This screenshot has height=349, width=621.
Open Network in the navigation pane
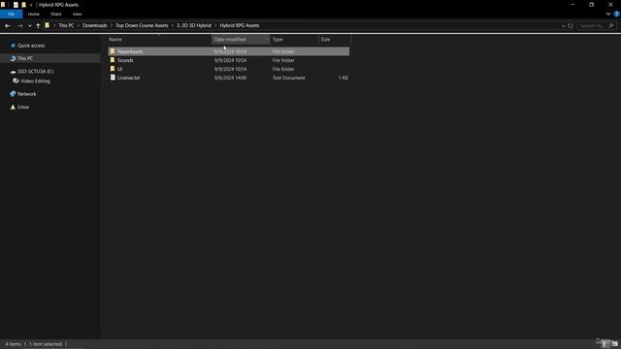26,94
